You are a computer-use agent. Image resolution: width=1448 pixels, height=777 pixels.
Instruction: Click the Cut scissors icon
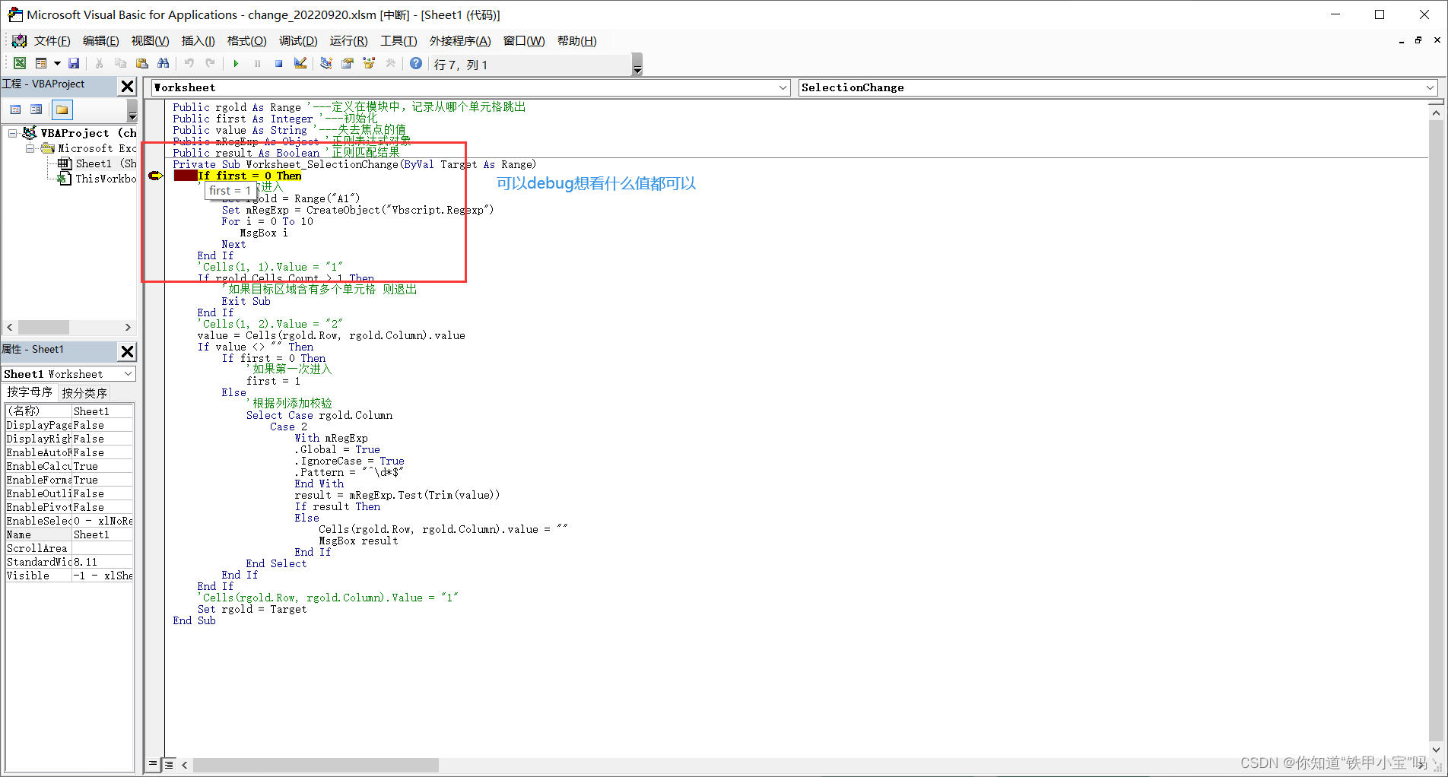point(99,64)
